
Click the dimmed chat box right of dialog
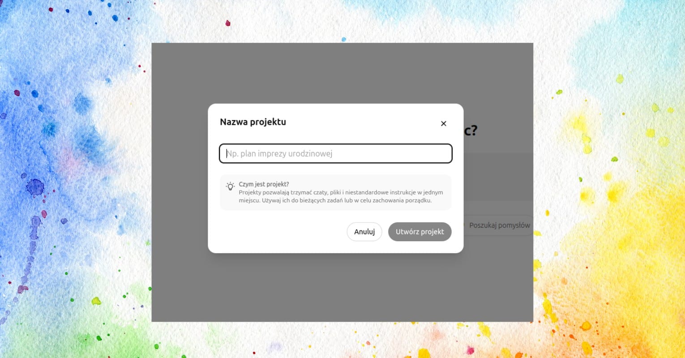coord(498,177)
